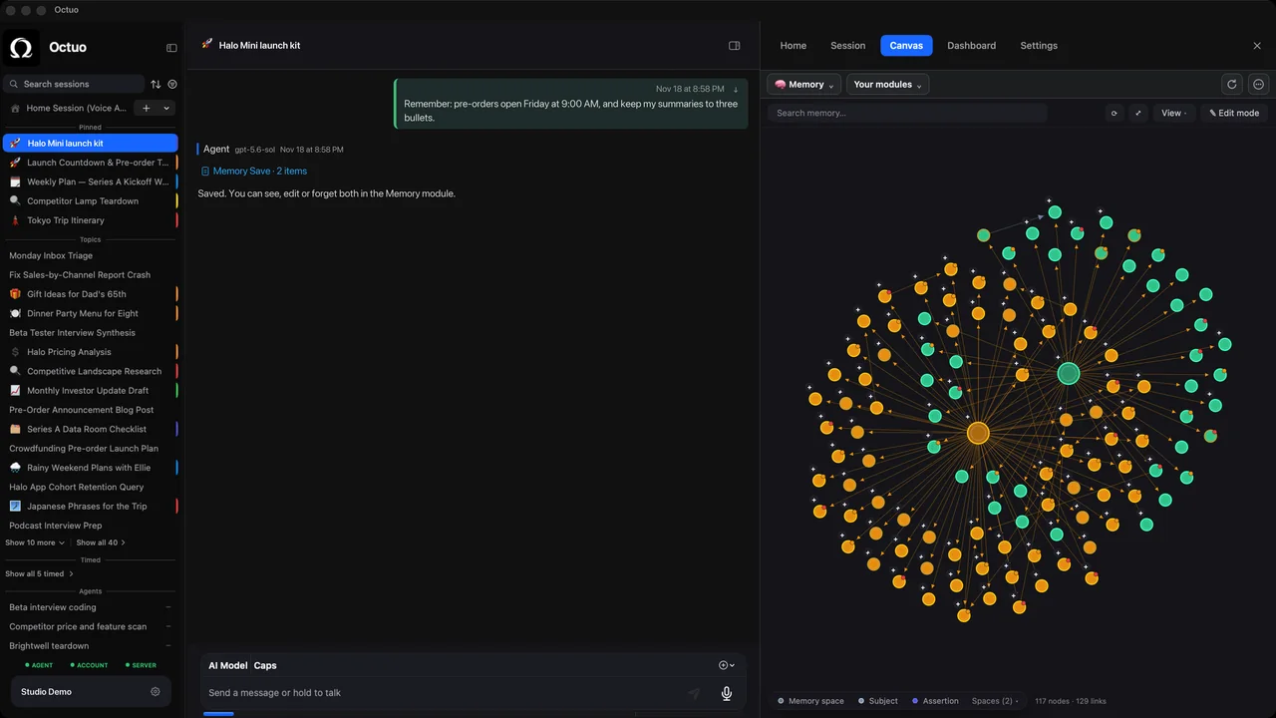The height and width of the screenshot is (718, 1276).
Task: Click the Caps button in composer
Action: [265, 665]
